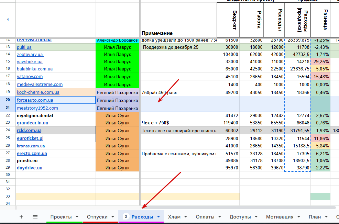The width and height of the screenshot is (339, 224).
Task: Select the '750раб 450 расх' note cell
Action: point(179,92)
